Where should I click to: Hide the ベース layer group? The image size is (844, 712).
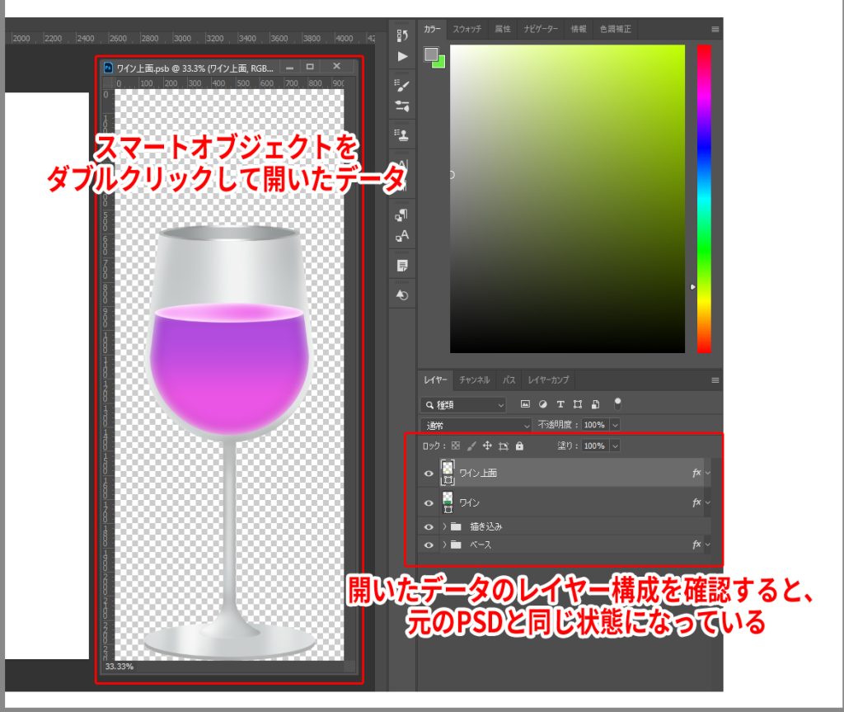point(429,545)
